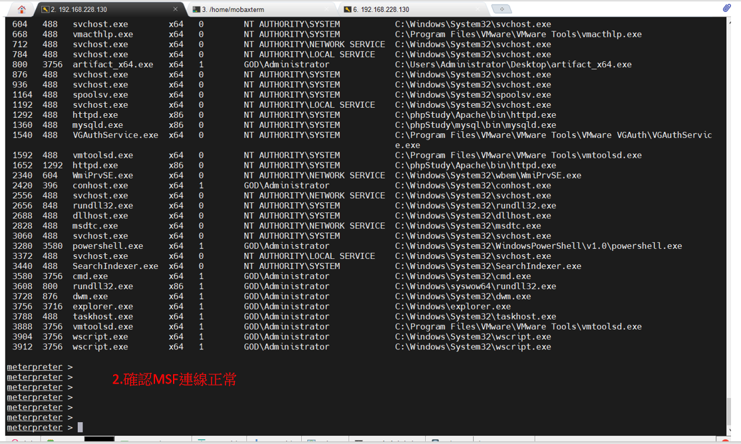Select PID 668 in the list

20,34
